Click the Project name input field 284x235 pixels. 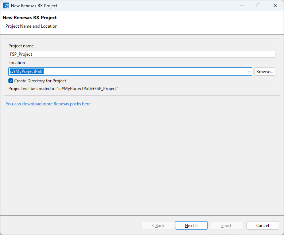(x=142, y=54)
